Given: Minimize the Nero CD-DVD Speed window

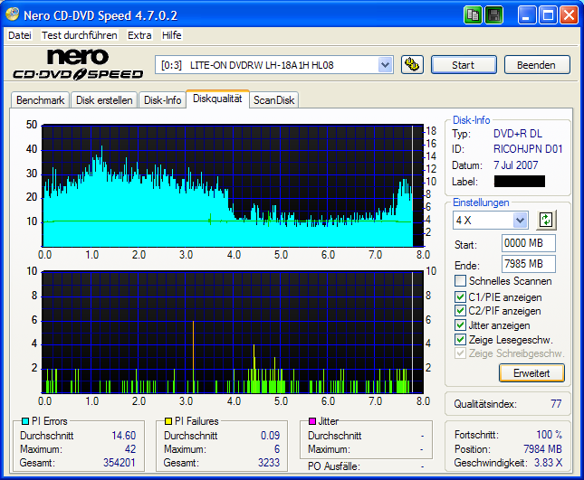Looking at the screenshot, I should [528, 15].
